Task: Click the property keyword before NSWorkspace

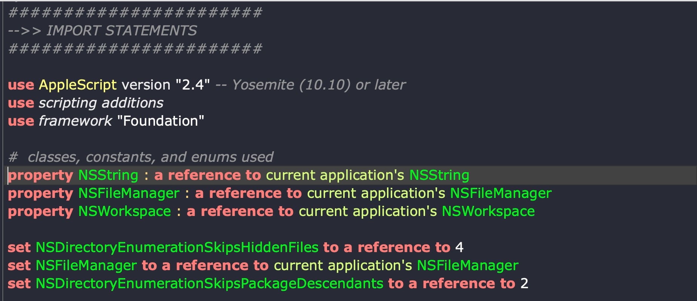Action: (40, 211)
